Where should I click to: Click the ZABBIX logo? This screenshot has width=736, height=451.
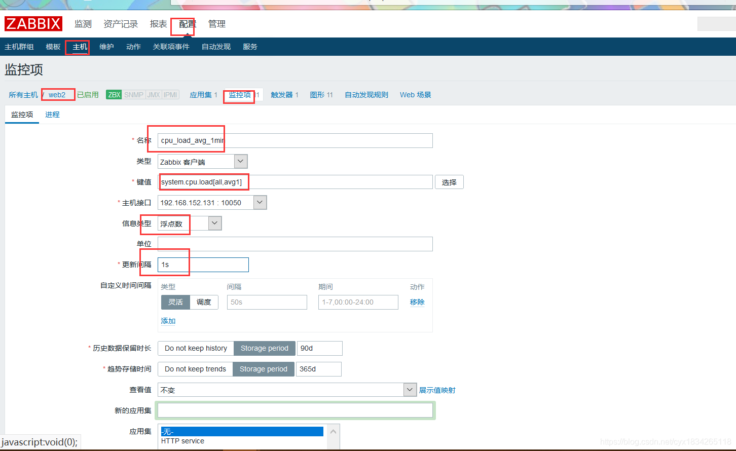coord(33,24)
